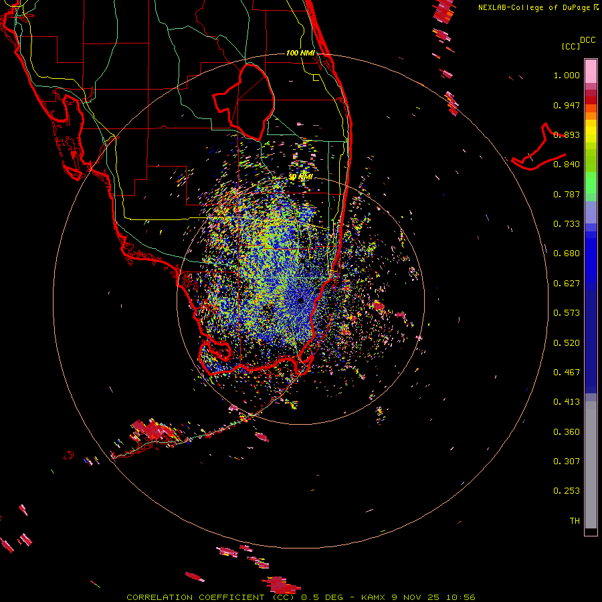The height and width of the screenshot is (602, 602).
Task: Pick the gray color band in legend
Action: click(591, 466)
